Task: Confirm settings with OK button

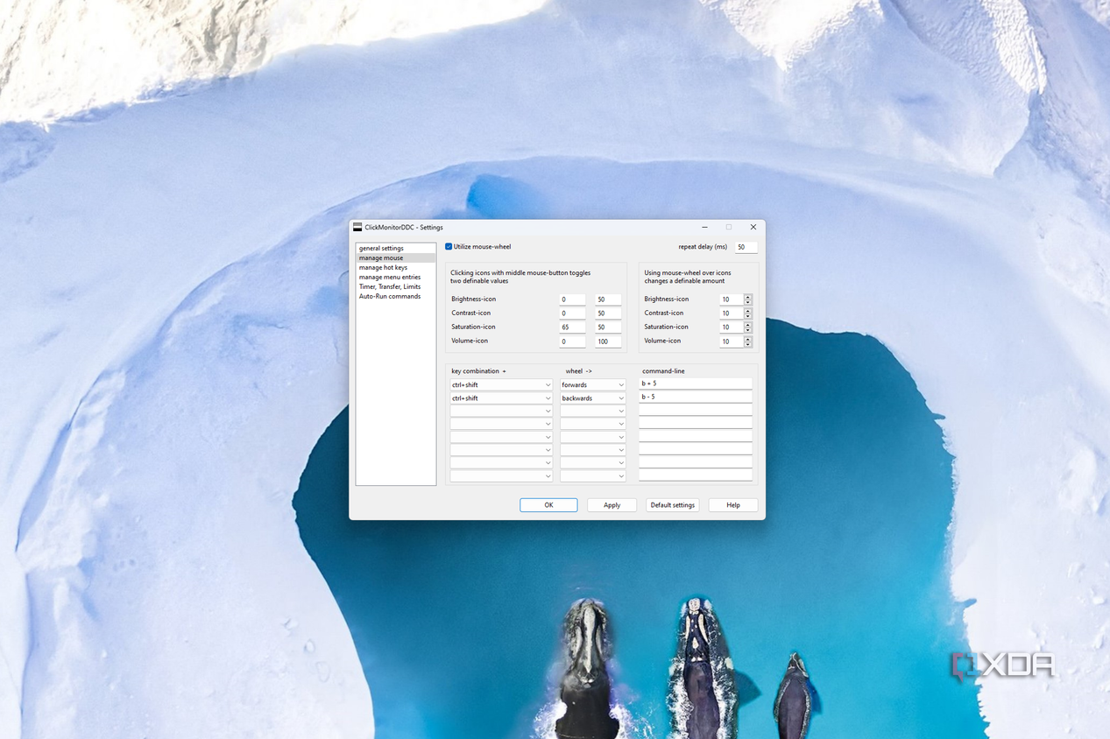Action: tap(548, 505)
